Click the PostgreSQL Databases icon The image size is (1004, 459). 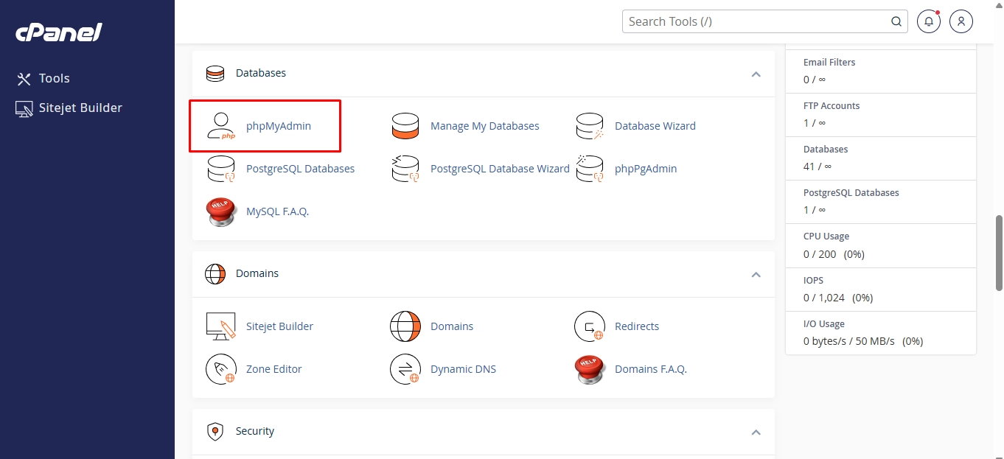[x=220, y=169]
